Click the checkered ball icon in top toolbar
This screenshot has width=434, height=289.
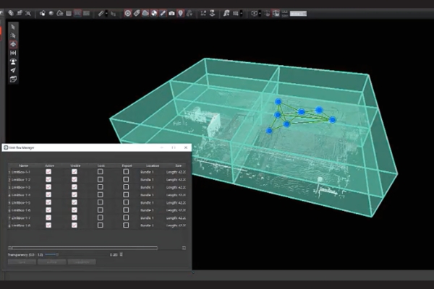point(154,13)
